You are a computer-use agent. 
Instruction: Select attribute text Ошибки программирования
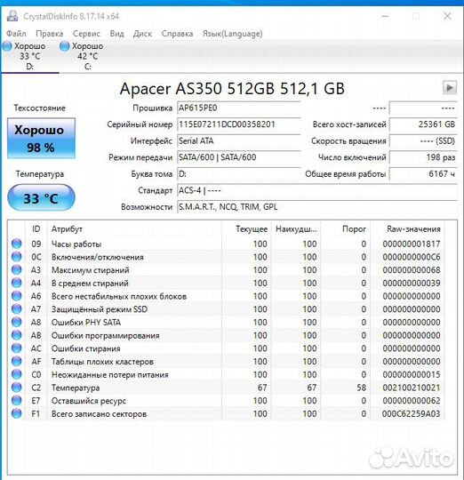click(105, 335)
